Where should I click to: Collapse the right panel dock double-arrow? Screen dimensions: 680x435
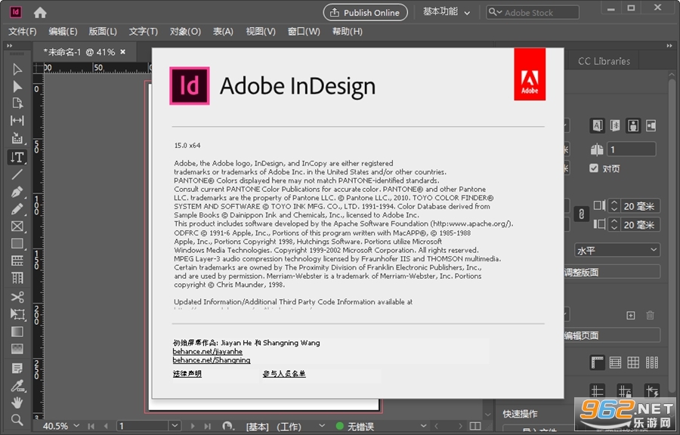pos(669,46)
